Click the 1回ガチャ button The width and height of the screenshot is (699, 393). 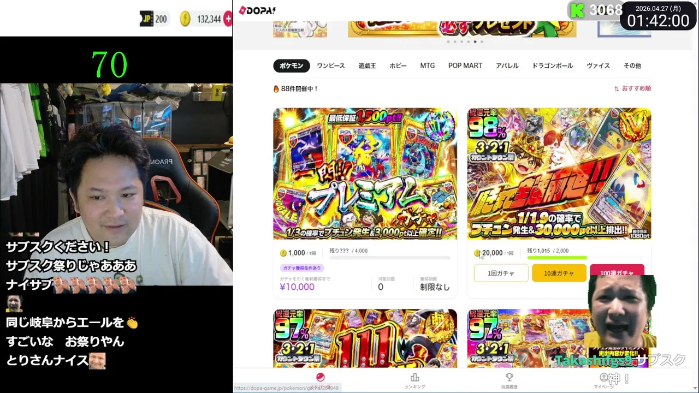(x=501, y=273)
